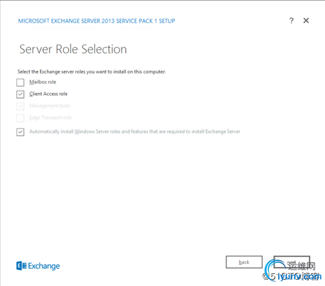The image size is (325, 286).
Task: Uncheck the Client Access role checkbox
Action: (x=21, y=94)
